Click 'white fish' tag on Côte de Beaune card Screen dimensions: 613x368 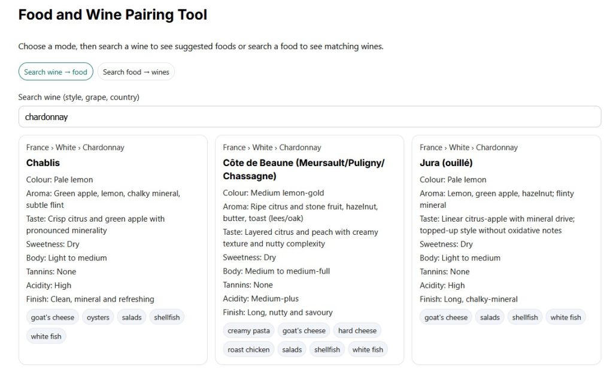[368, 349]
